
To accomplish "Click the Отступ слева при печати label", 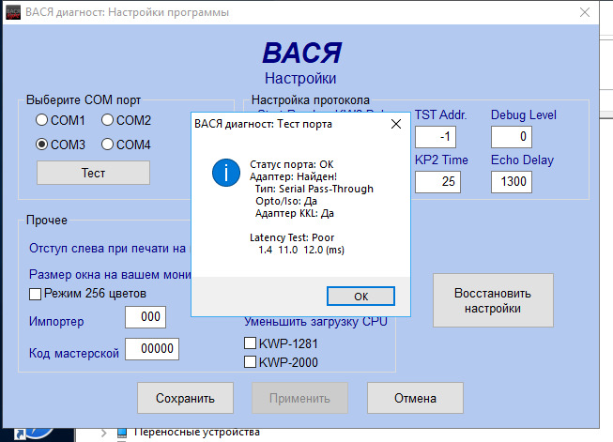I will 110,249.
